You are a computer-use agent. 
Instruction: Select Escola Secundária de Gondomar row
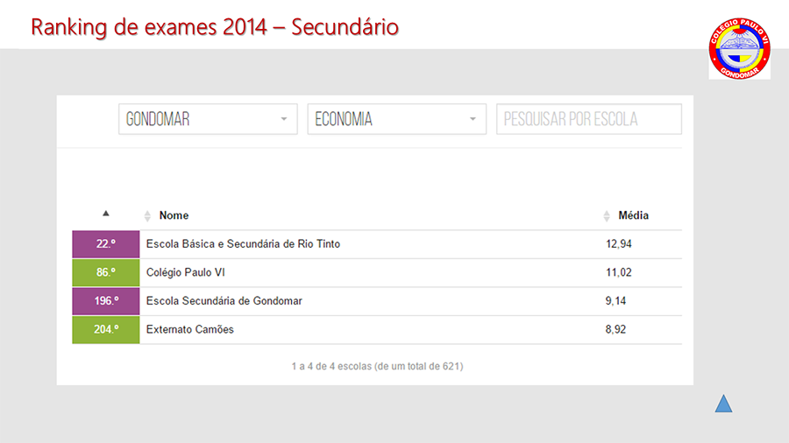tap(377, 301)
